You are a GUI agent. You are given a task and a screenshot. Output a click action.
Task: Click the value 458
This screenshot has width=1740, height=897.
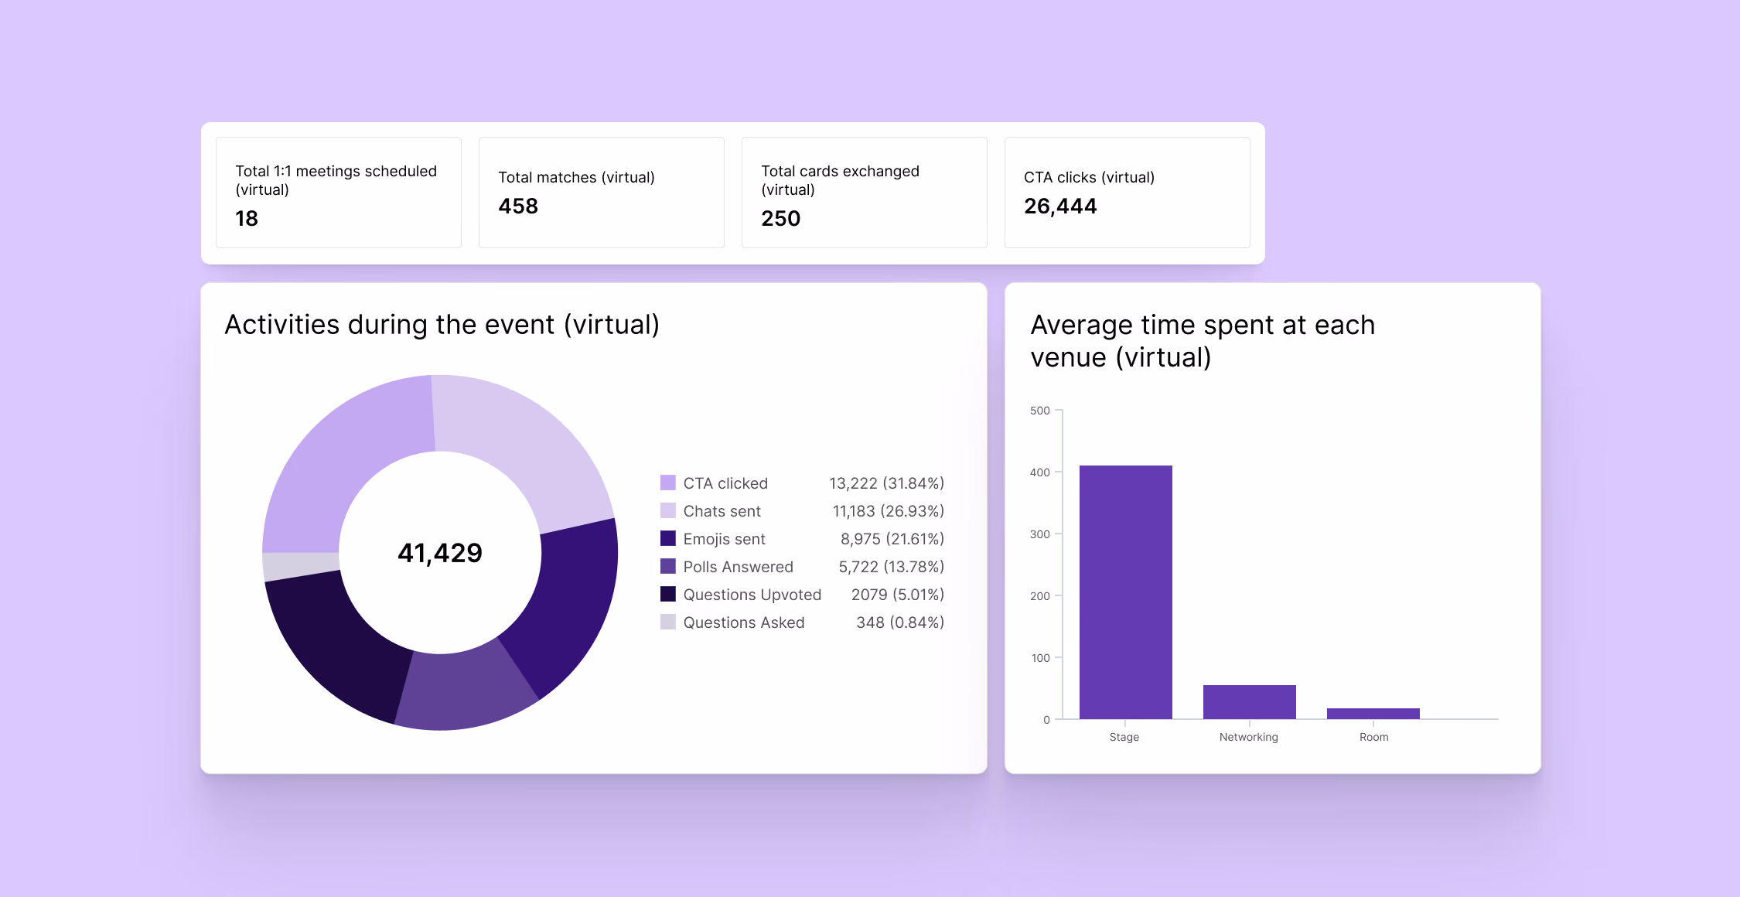coord(518,206)
